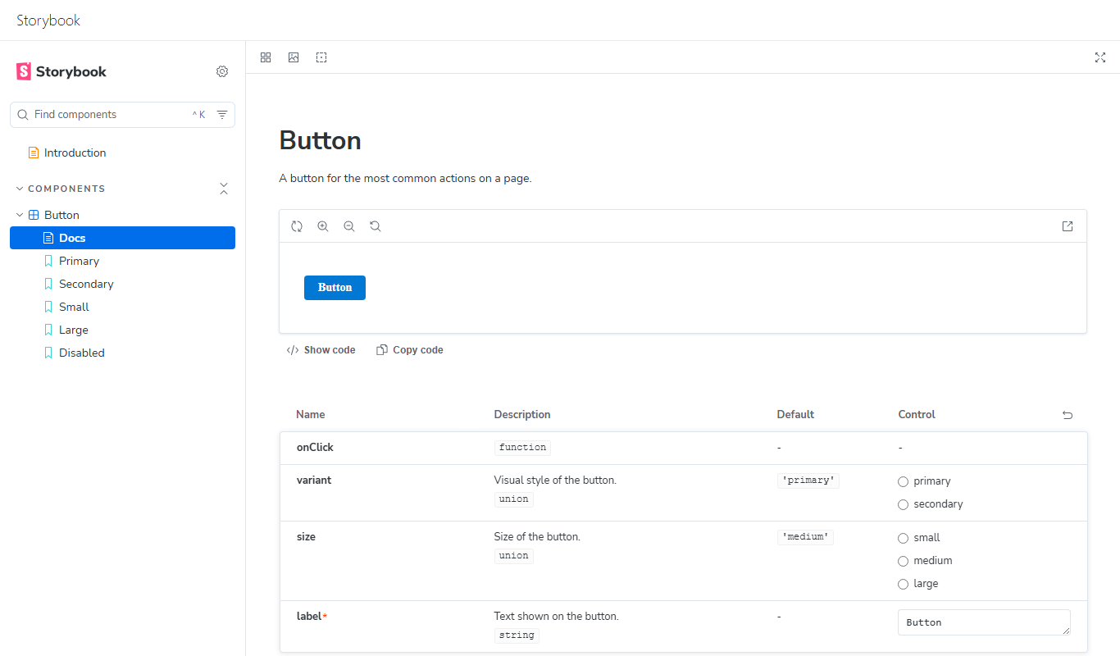Click the filter icon in the search box

(x=222, y=115)
